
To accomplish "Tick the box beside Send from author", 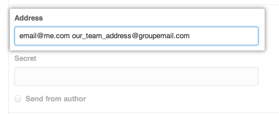I will tap(18, 99).
